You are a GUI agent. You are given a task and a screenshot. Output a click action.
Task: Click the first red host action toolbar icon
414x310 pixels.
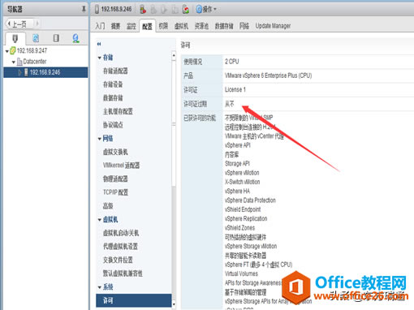143,10
